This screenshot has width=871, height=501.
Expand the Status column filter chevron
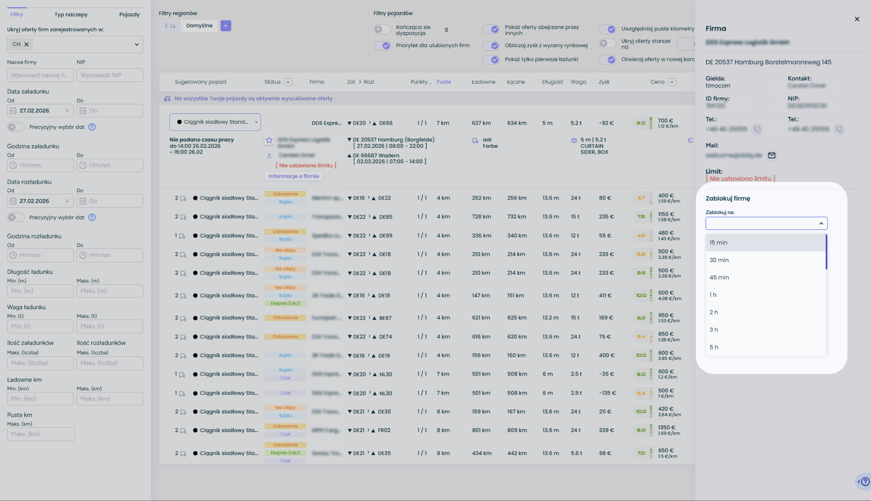tap(288, 82)
